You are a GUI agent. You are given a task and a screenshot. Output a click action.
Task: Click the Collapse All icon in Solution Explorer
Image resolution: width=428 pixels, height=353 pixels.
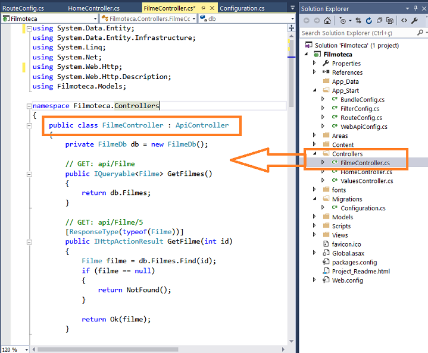(x=379, y=21)
